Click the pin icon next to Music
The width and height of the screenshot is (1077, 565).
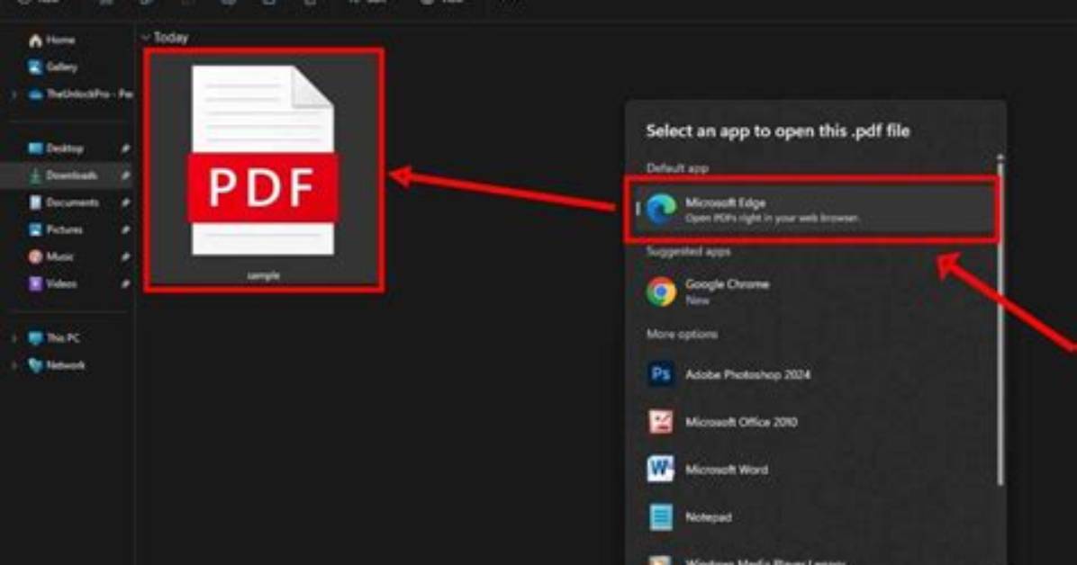point(125,256)
